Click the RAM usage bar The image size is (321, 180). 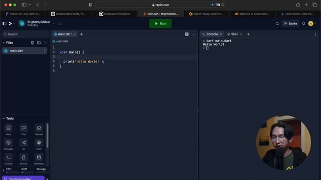[x=28, y=172]
